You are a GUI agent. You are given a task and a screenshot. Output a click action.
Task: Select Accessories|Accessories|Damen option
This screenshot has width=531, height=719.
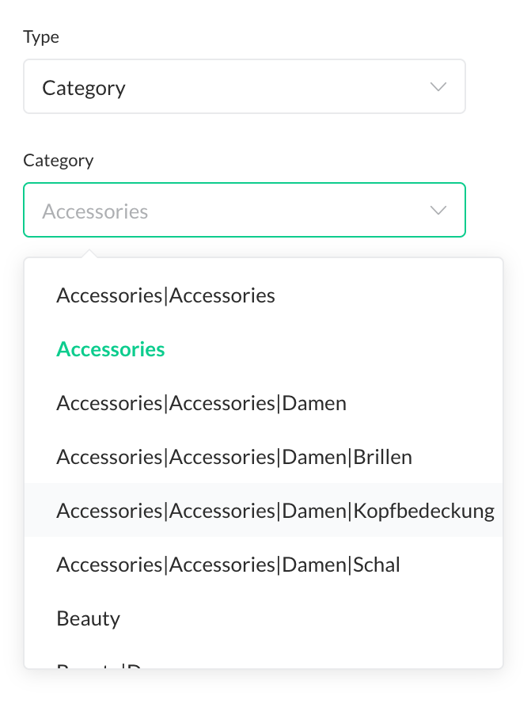(x=201, y=403)
